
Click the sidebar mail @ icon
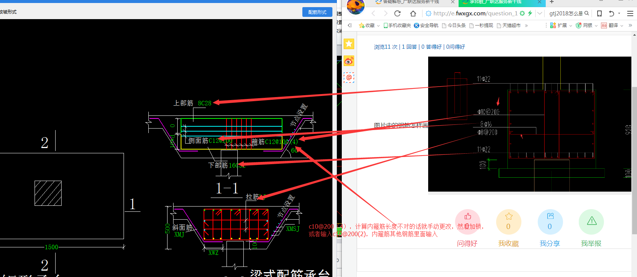coord(349,78)
